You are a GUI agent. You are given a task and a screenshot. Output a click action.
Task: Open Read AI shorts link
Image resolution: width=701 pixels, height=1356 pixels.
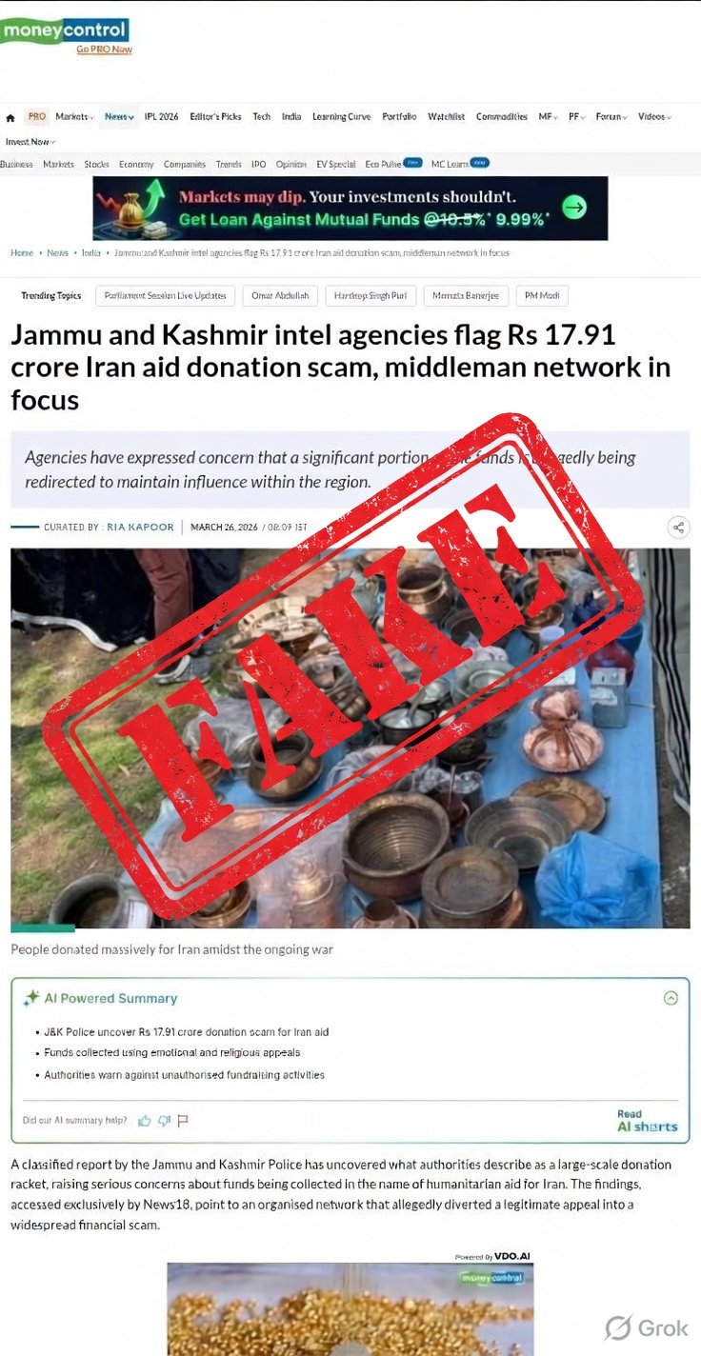pyautogui.click(x=648, y=1121)
